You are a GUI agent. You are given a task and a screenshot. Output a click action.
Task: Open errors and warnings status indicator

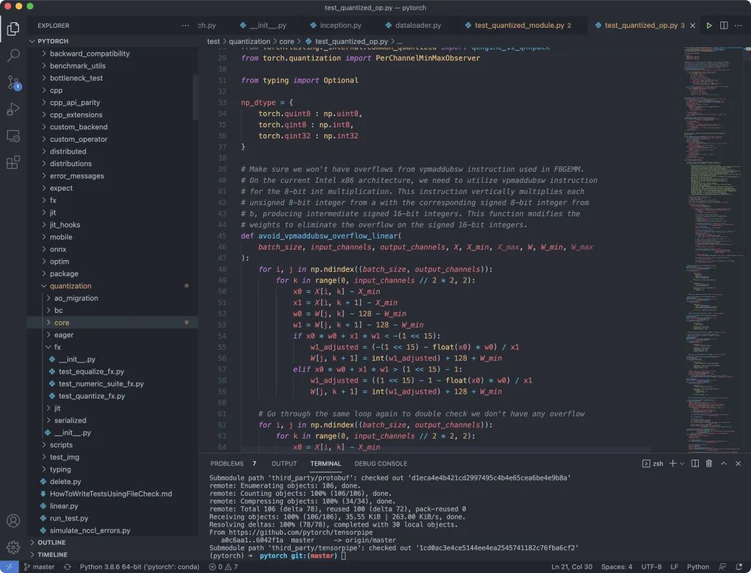(223, 567)
